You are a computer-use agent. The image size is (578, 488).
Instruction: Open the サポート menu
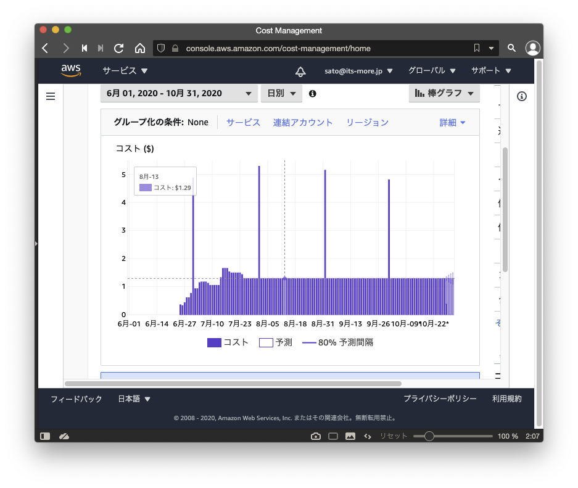coord(491,71)
